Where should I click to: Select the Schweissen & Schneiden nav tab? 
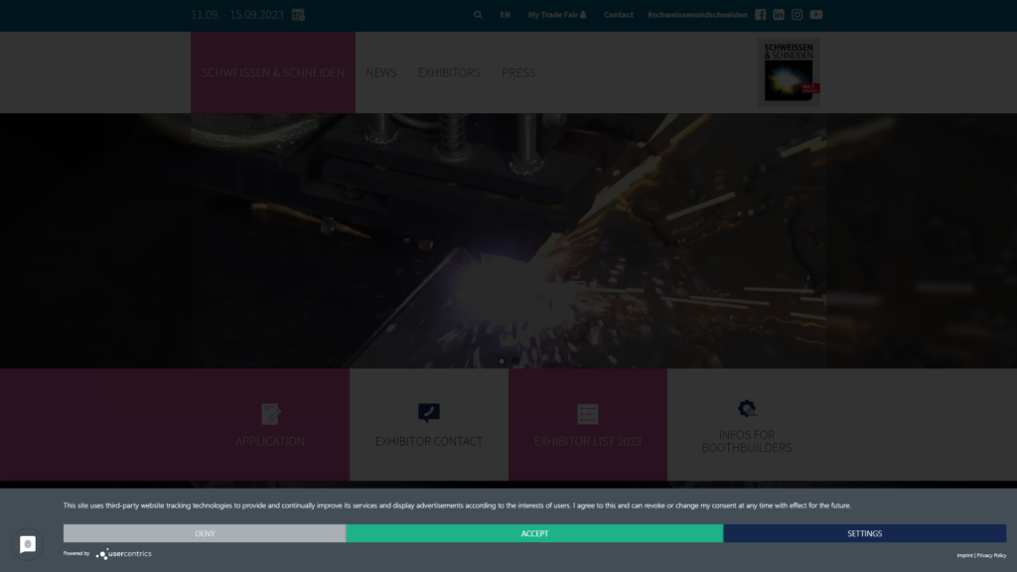pos(273,72)
